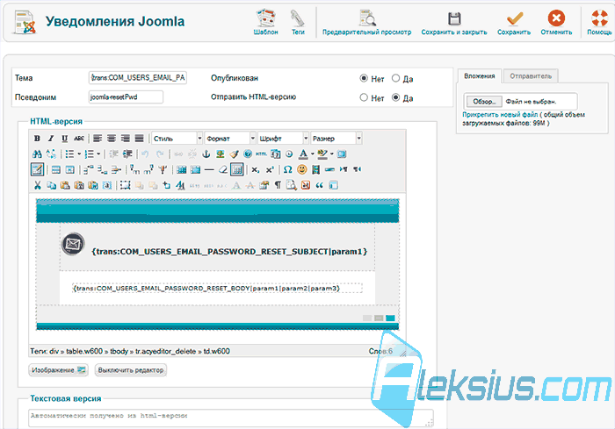This screenshot has width=615, height=429.
Task: Apply strikethrough formatting
Action: coord(78,139)
